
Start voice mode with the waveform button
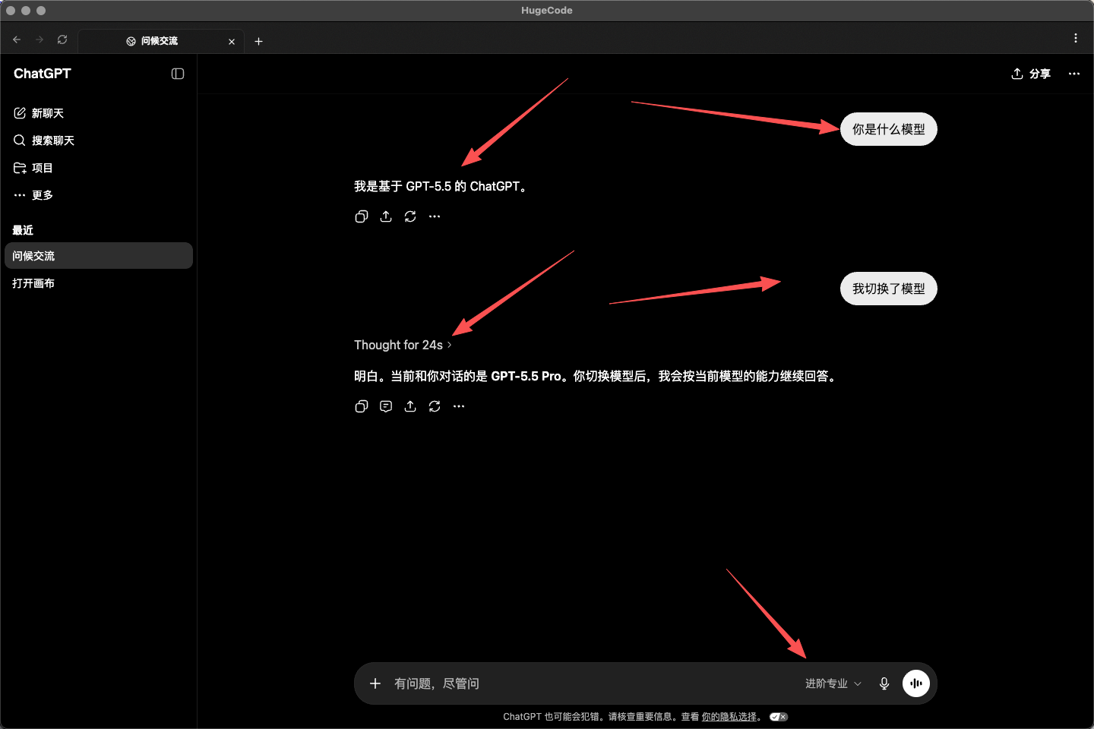pyautogui.click(x=916, y=683)
